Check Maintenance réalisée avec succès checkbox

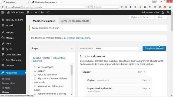(35, 86)
